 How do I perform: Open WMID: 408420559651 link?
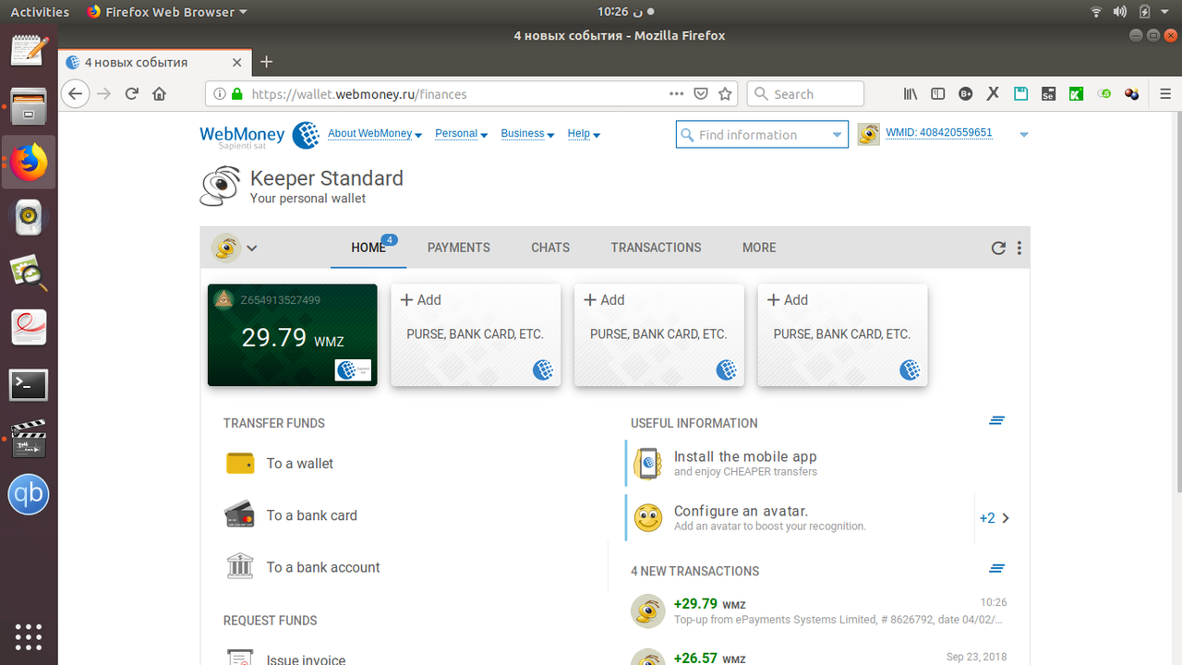(x=939, y=133)
